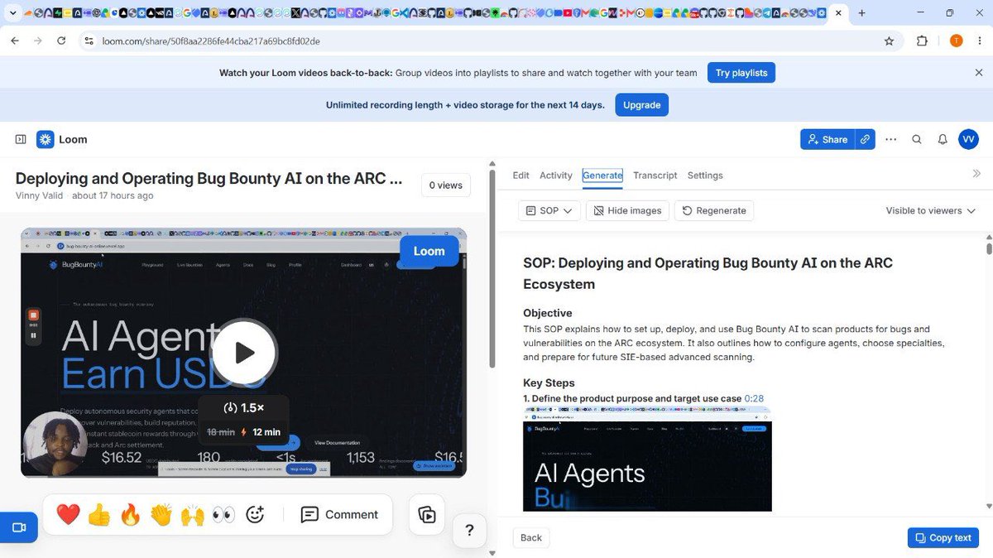The width and height of the screenshot is (993, 558).
Task: Open the add custom emoji reaction picker
Action: tap(255, 515)
